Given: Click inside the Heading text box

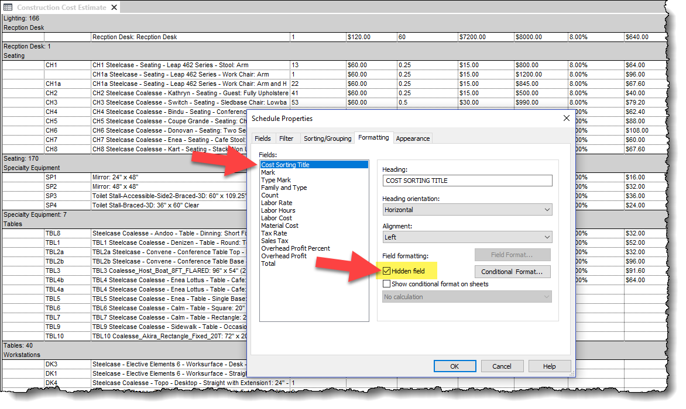Looking at the screenshot, I should click(x=467, y=180).
